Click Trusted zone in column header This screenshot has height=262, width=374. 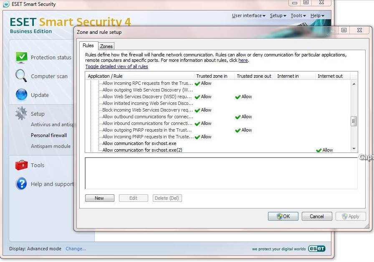[214, 76]
